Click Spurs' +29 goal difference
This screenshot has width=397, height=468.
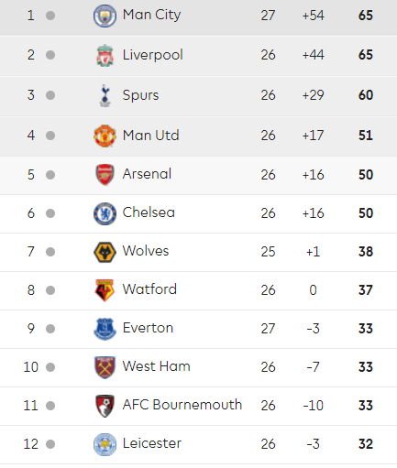(313, 95)
